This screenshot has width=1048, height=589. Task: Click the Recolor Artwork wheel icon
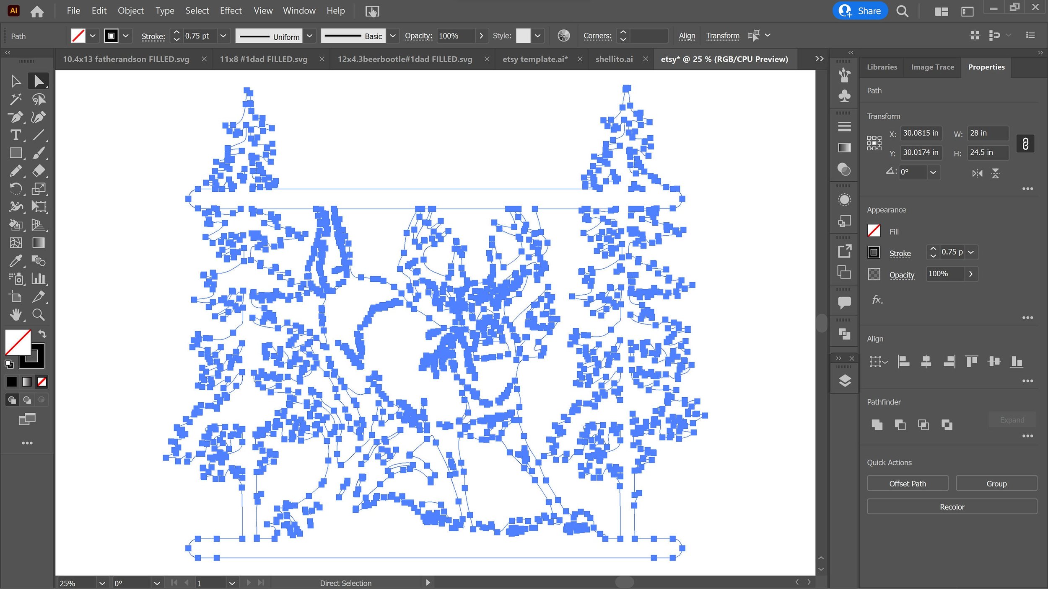click(564, 36)
